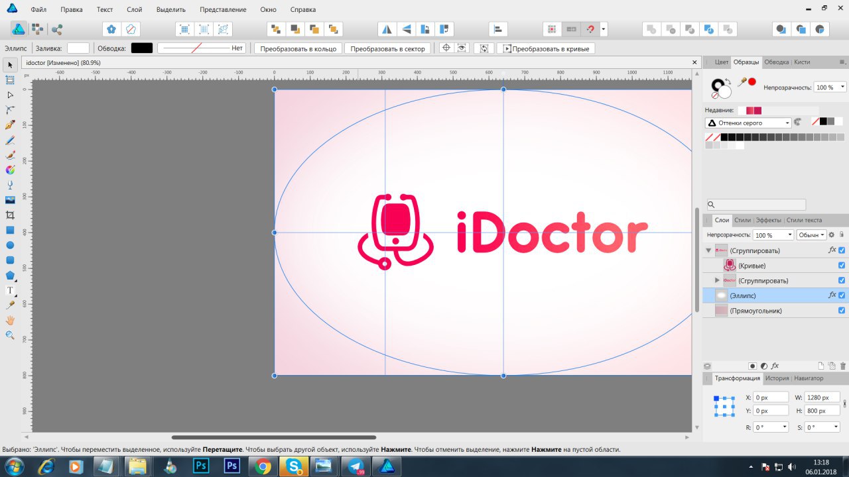Click Преобразовать в кольцо button

[x=298, y=48]
